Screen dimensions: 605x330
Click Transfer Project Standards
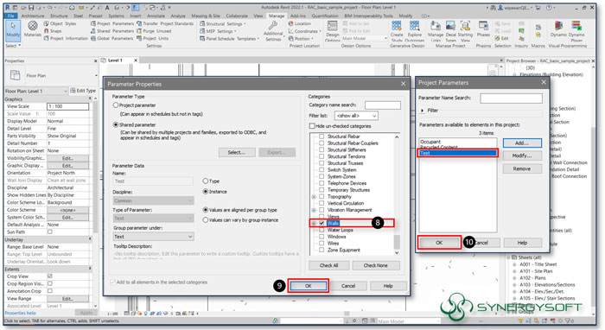click(165, 23)
